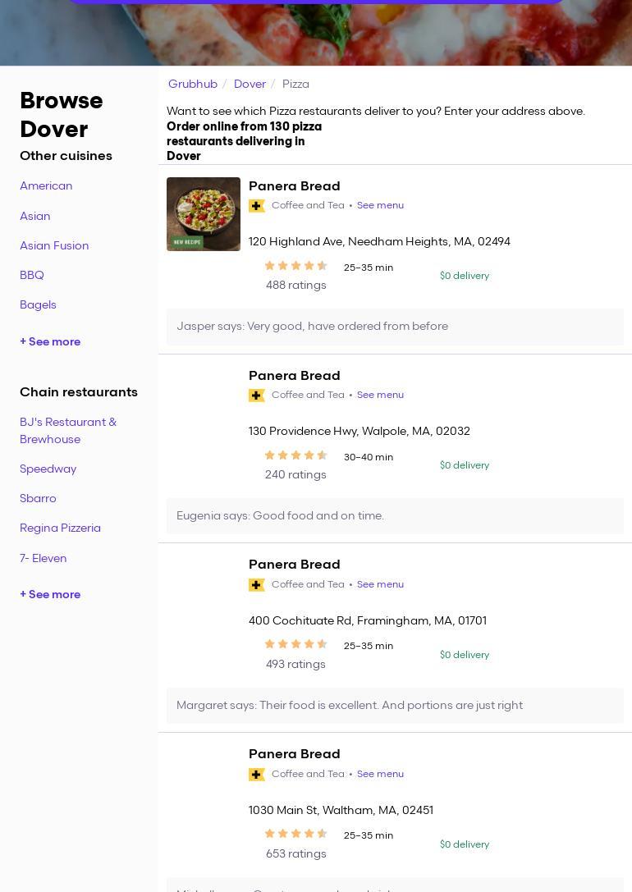Click star rating for the Framingham Panera
The height and width of the screenshot is (892, 632).
click(295, 644)
